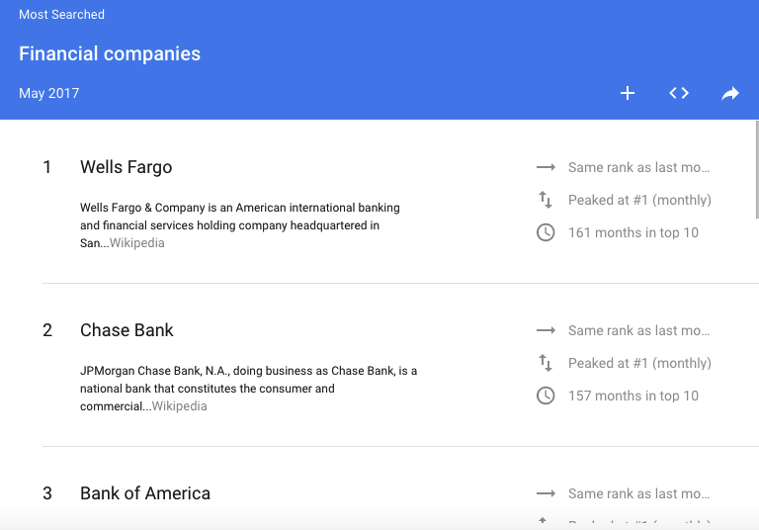
Task: Click clock icon beside 161 months
Action: (546, 232)
